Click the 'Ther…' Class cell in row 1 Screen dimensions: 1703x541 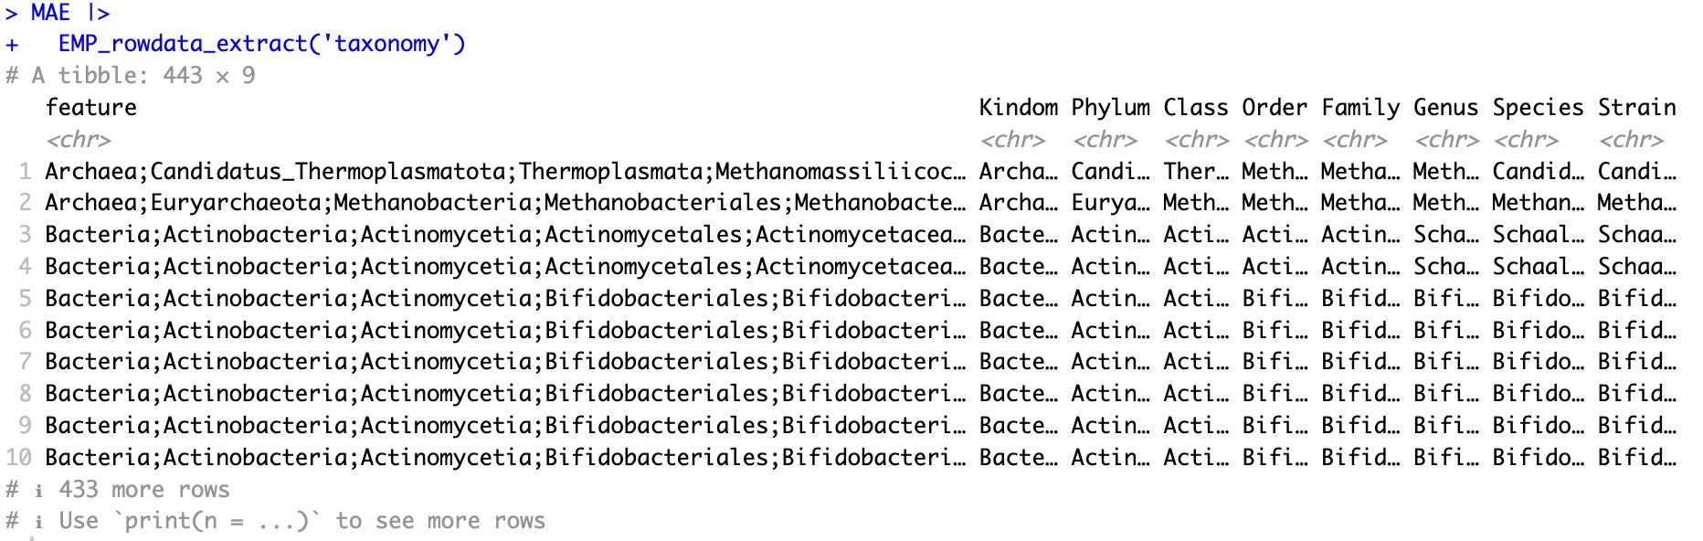(1195, 172)
